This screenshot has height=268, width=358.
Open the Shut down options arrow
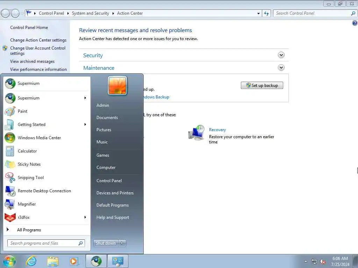(x=122, y=243)
